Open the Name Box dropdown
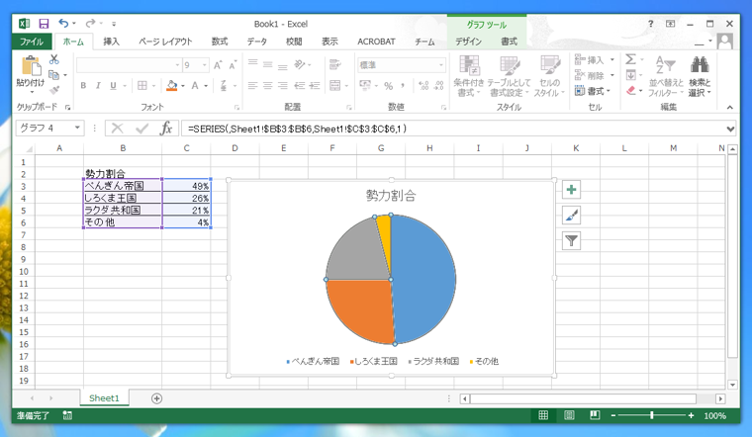 [x=77, y=128]
